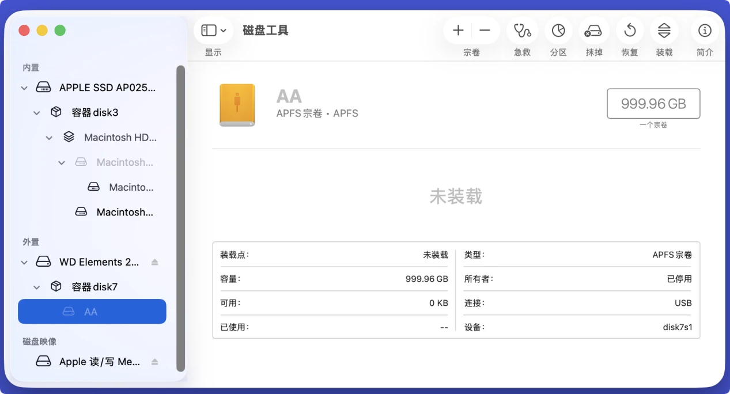
Task: Open 简介 to show volume info
Action: point(704,31)
